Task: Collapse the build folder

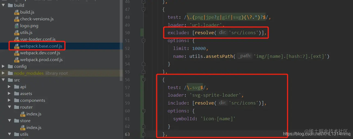Action: tap(3, 5)
